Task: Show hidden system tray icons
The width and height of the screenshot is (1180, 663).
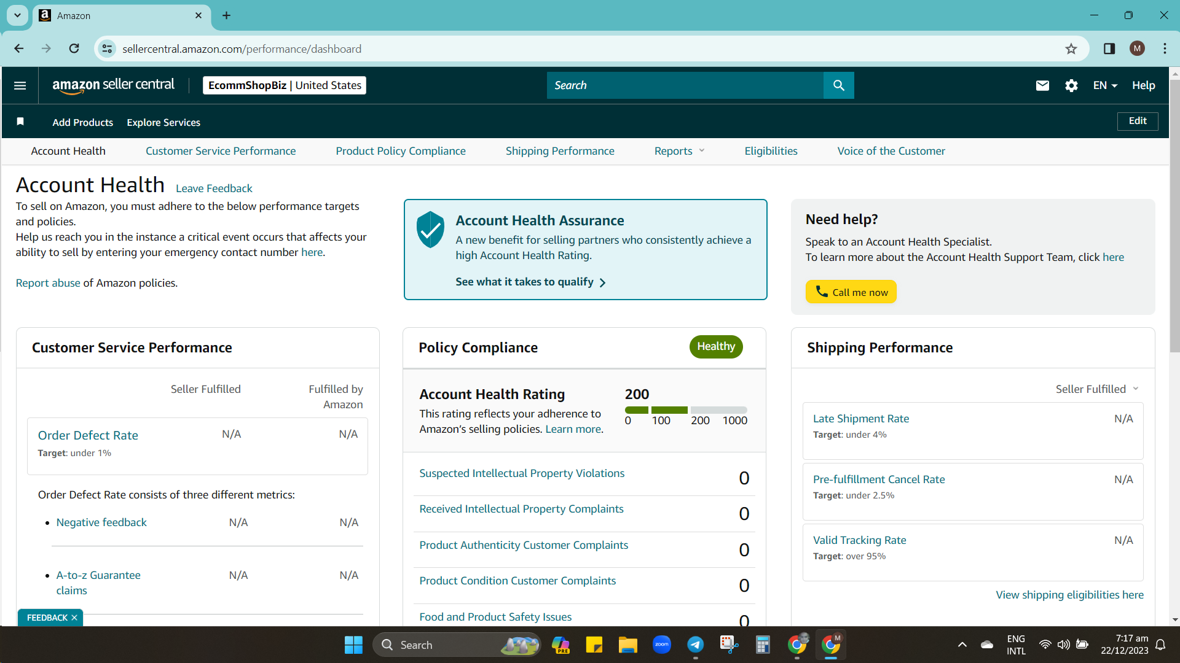Action: pos(962,645)
